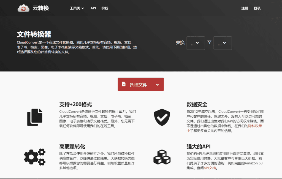Open the API menu item
This screenshot has width=282, height=179.
(93, 8)
